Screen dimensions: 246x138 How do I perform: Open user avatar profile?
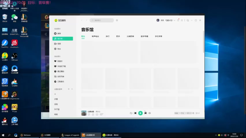[x=158, y=20]
